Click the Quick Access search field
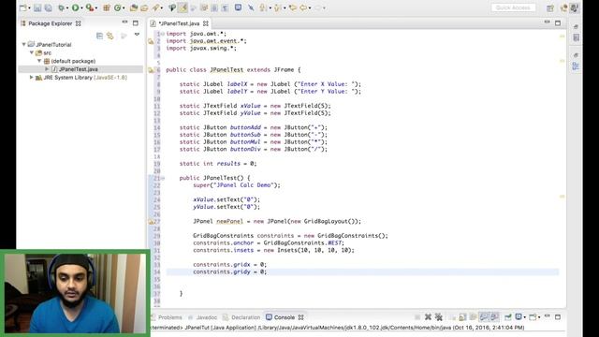 tap(513, 7)
